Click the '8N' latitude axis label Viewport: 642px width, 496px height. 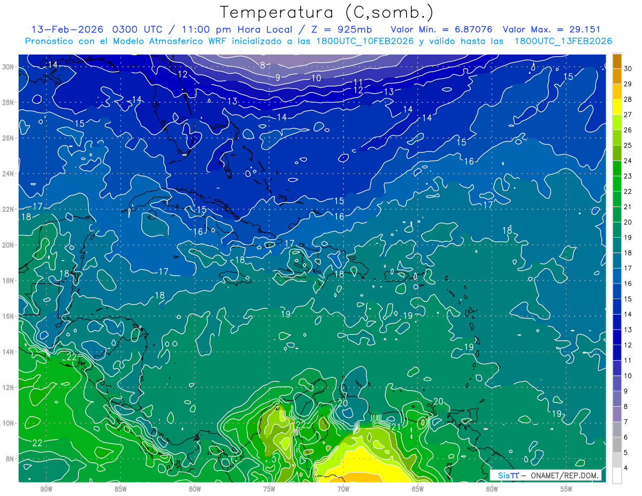(x=11, y=459)
